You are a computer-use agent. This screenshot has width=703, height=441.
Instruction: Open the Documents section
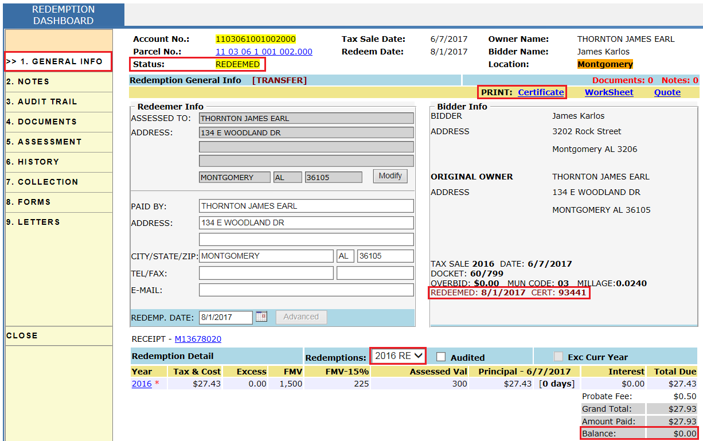41,122
